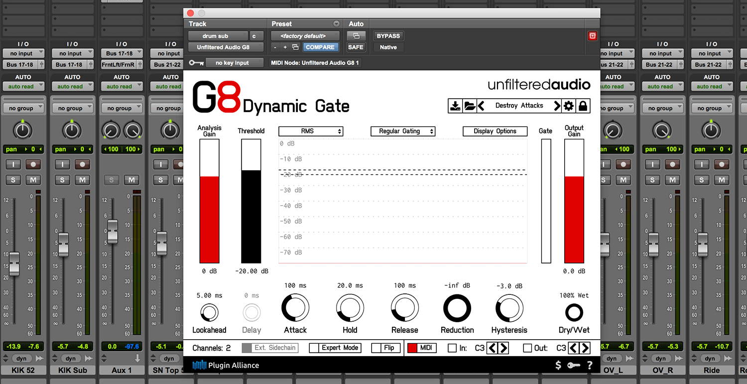Image resolution: width=747 pixels, height=384 pixels.
Task: Decrease MIDI Out note with left arrow
Action: (574, 348)
